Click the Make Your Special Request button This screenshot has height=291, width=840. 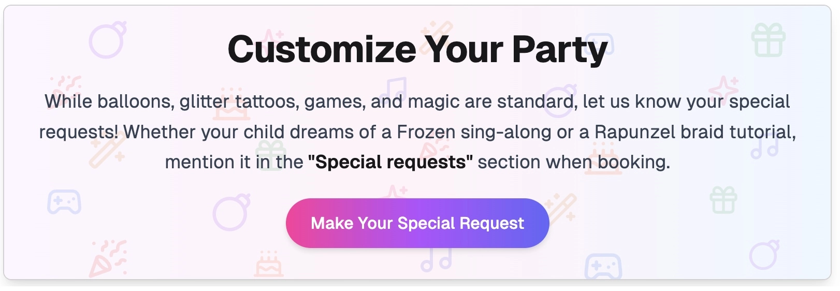[417, 223]
